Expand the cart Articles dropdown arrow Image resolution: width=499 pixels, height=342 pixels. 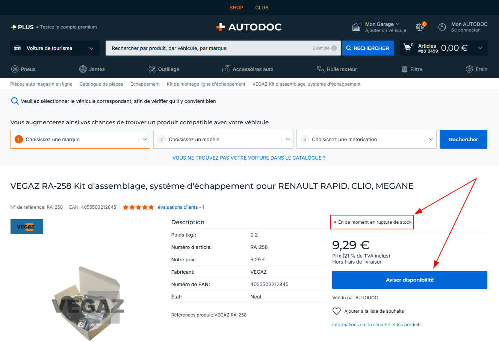[480, 48]
